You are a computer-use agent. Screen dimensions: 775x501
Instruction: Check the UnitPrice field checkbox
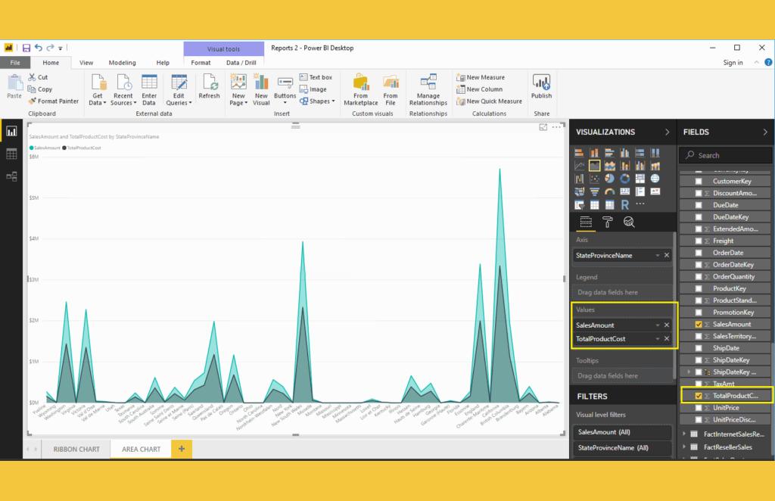[699, 408]
